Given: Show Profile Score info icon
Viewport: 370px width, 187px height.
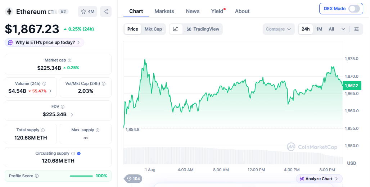Looking at the screenshot, I should (37, 176).
